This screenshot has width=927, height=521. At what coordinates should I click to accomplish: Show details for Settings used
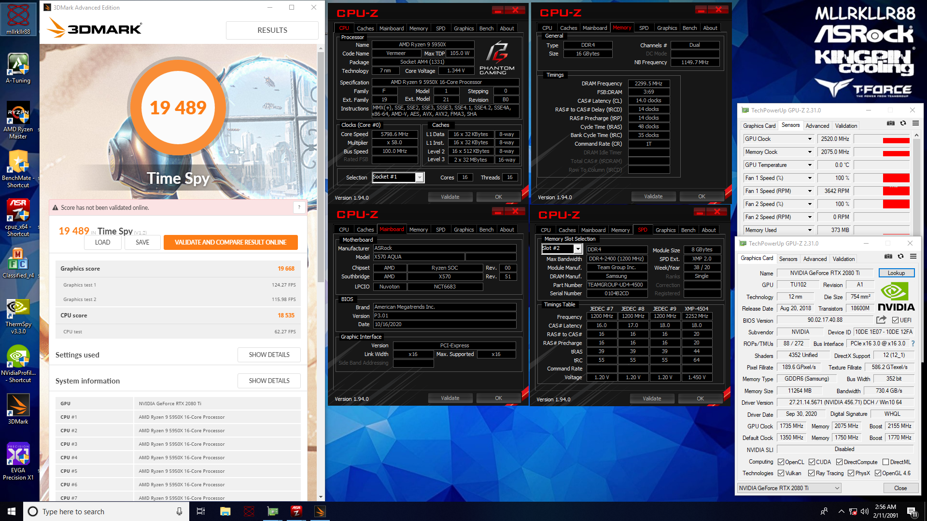point(269,355)
